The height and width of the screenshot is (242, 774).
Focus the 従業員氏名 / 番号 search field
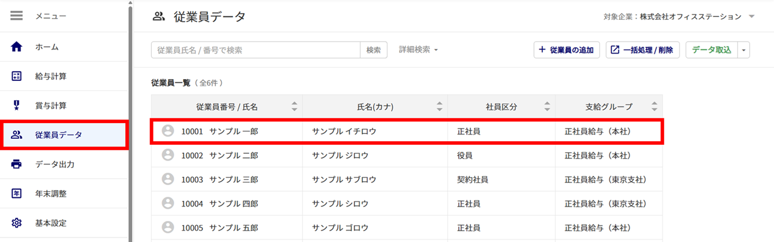point(256,50)
